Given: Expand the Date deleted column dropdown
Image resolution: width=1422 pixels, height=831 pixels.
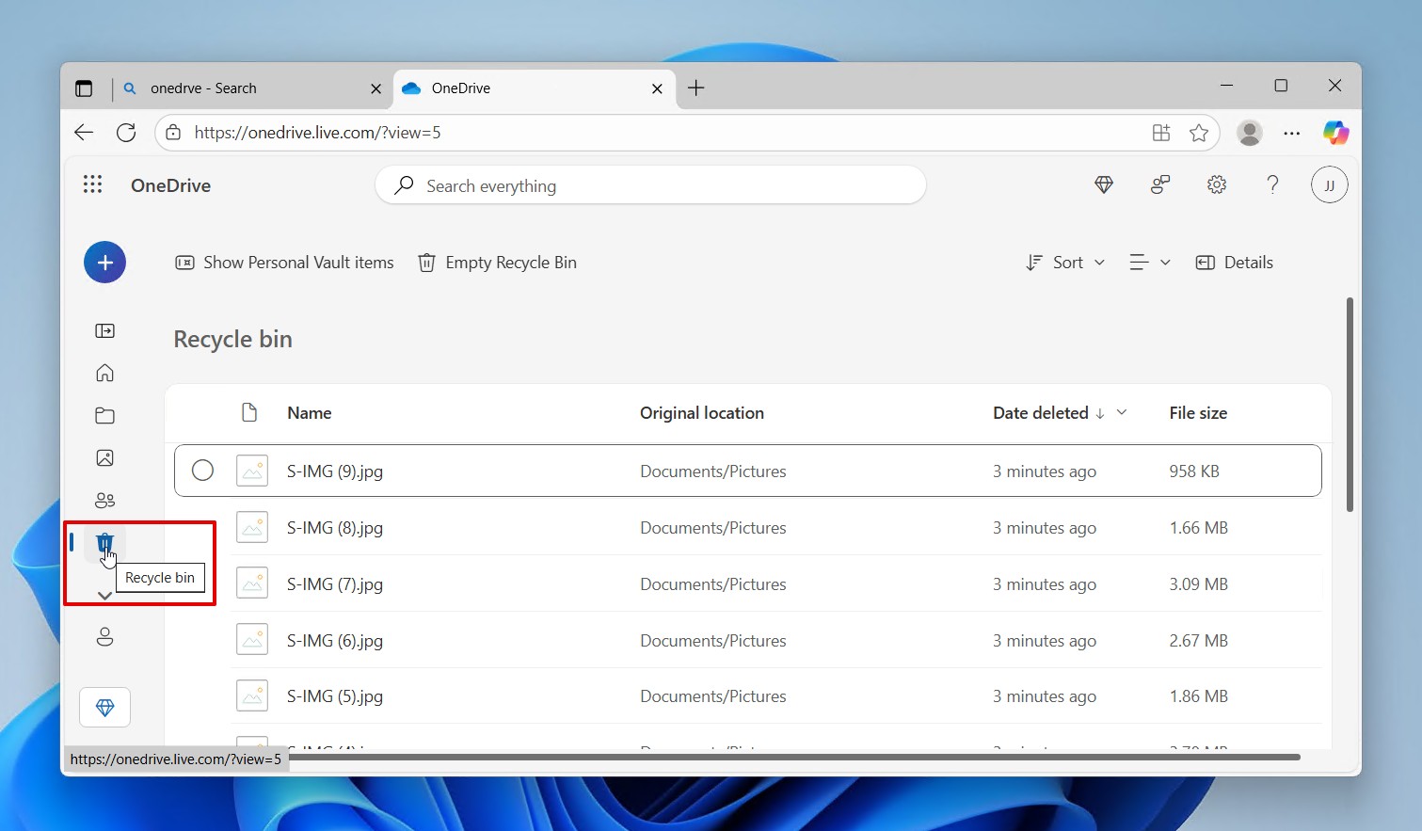Looking at the screenshot, I should pos(1122,412).
